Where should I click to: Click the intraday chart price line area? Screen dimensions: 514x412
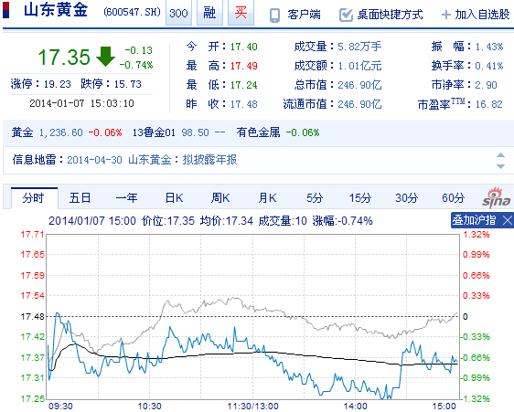click(252, 317)
